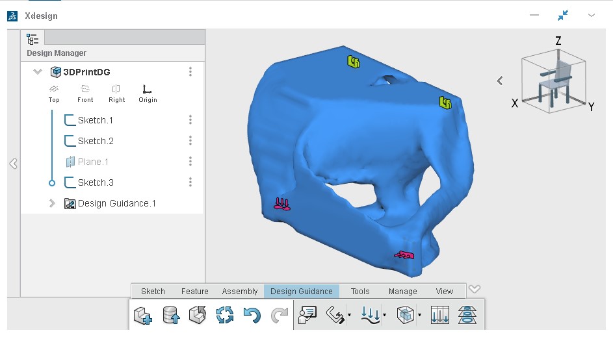Open the clamp tool dropdown arrow
This screenshot has width=613, height=337.
[349, 315]
